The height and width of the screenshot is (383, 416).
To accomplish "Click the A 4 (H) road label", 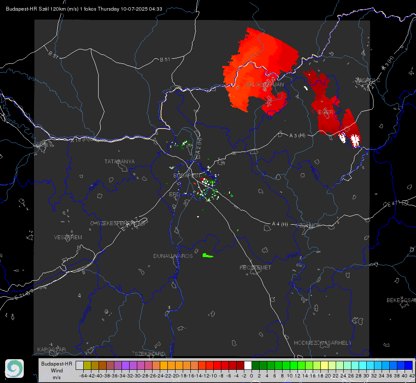I will pos(280,224).
